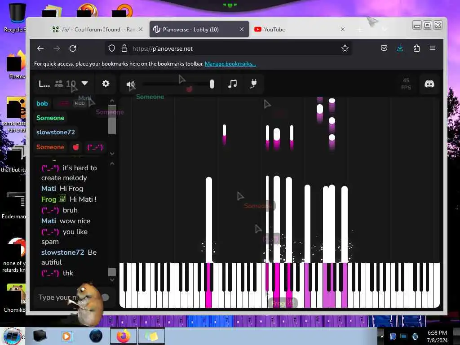Open the Pianoverse settings gear
The height and width of the screenshot is (345, 460).
pos(106,84)
